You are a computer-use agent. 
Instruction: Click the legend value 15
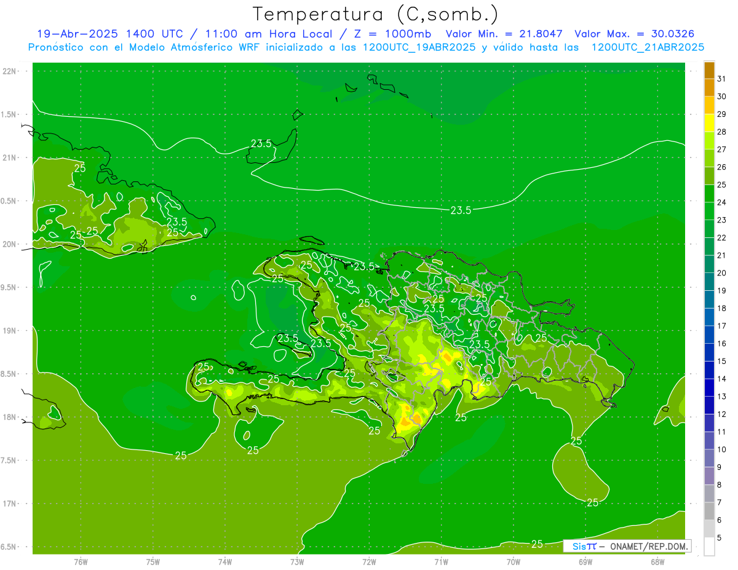(722, 361)
